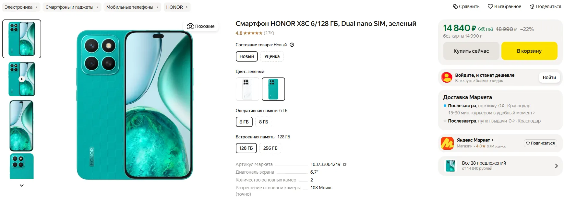
Task: Add to favorites with the heart icon
Action: 490,6
